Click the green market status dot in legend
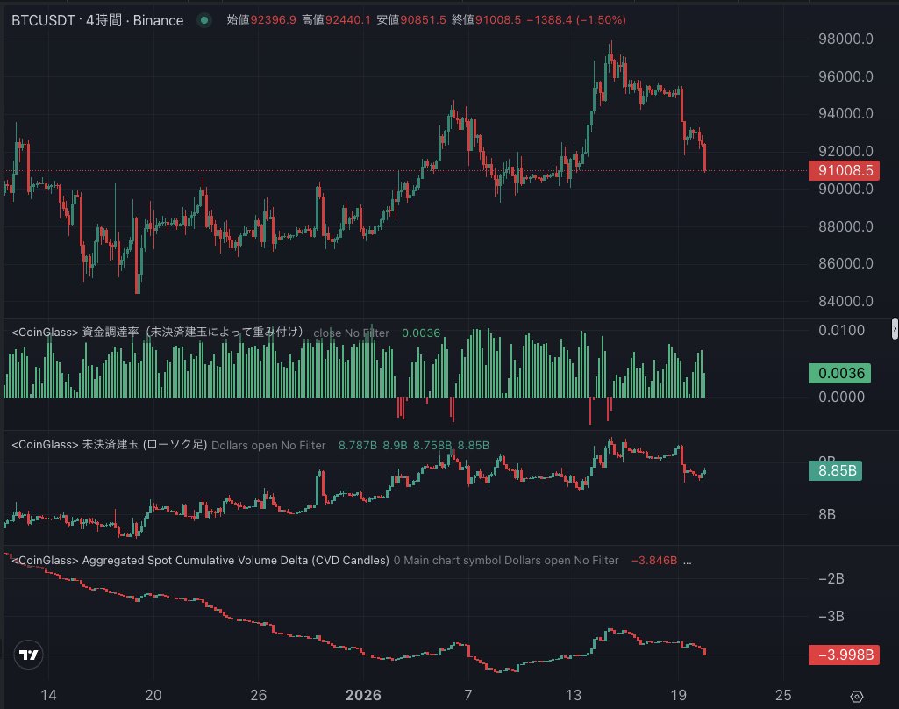 coord(203,19)
